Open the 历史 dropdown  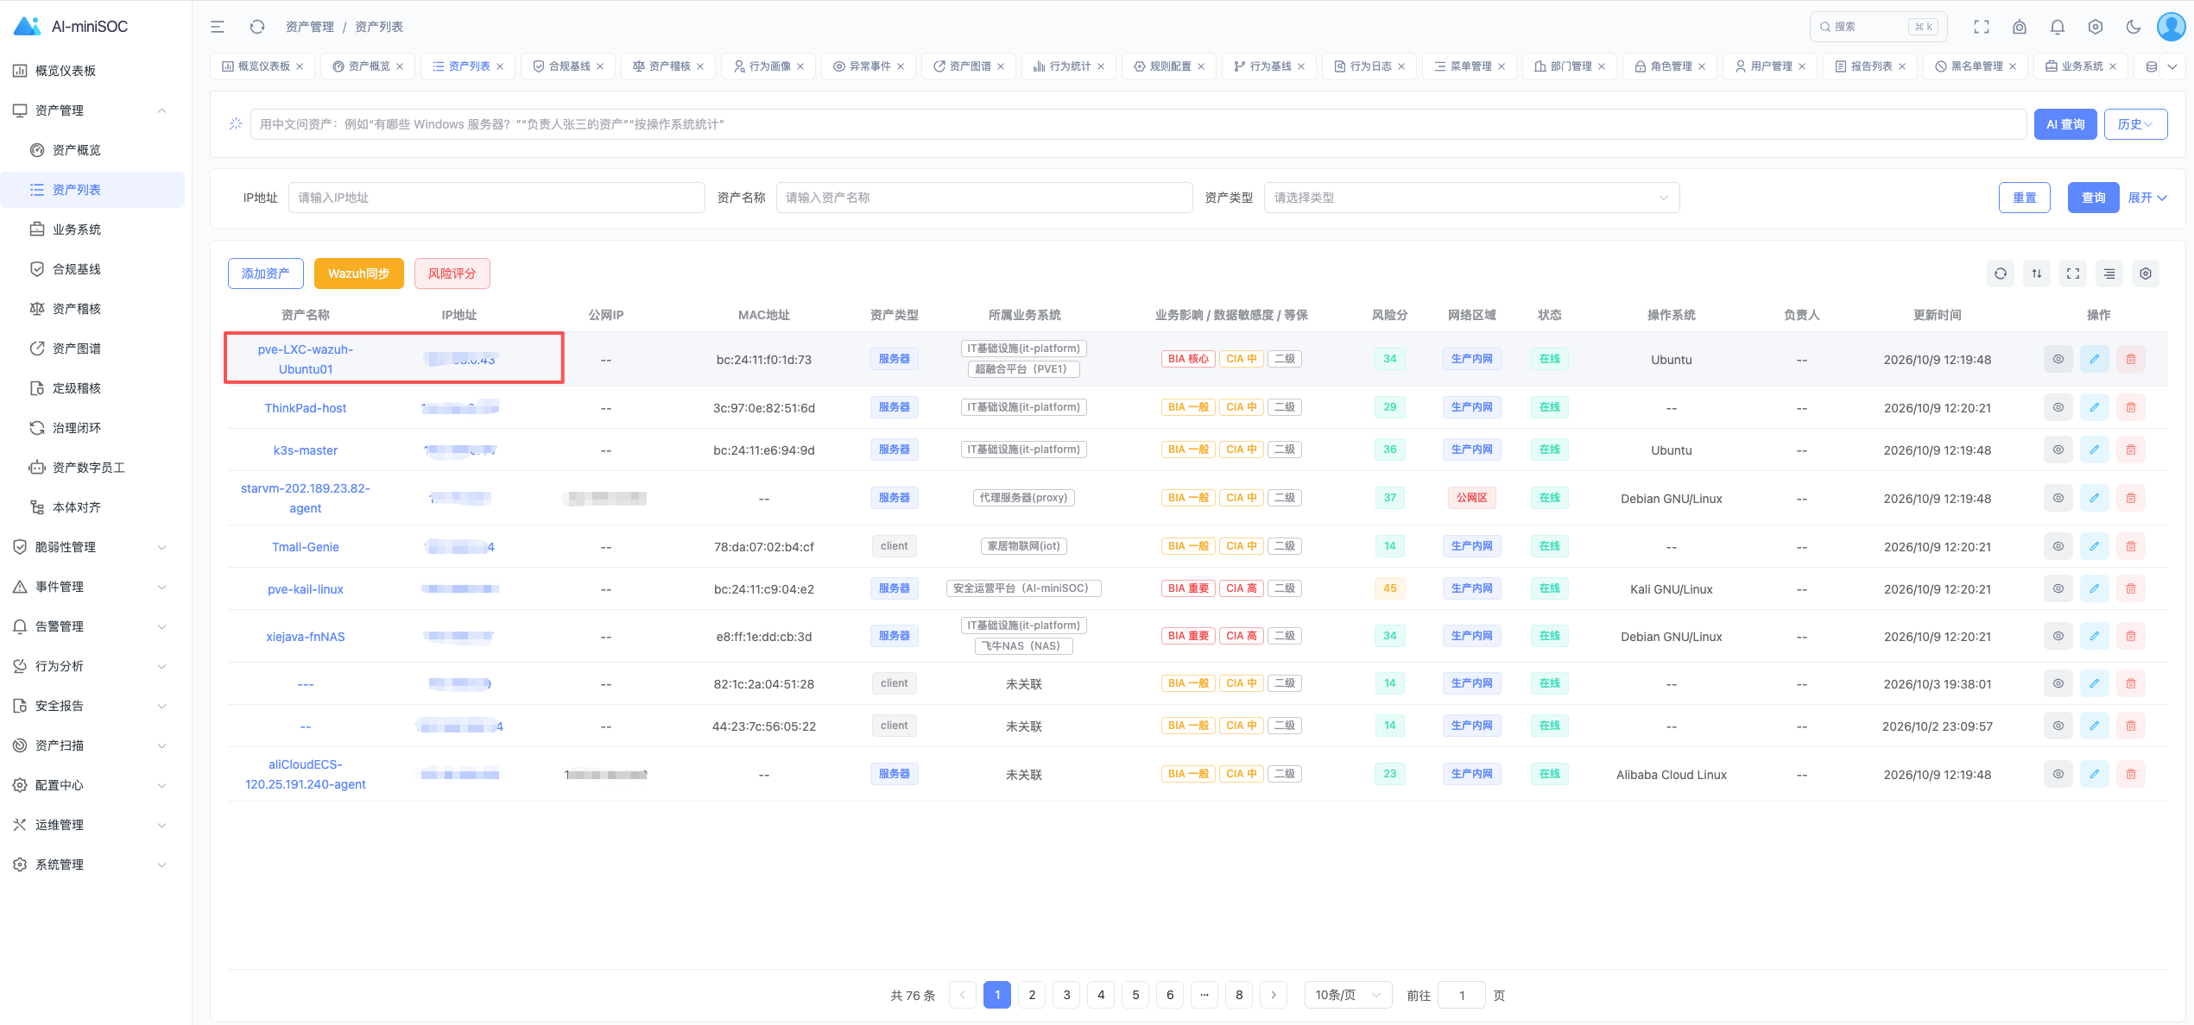pyautogui.click(x=2135, y=124)
